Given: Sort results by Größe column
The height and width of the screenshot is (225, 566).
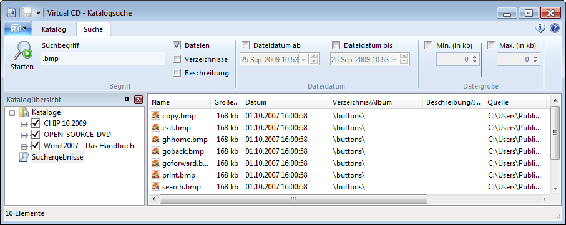Looking at the screenshot, I should (227, 102).
